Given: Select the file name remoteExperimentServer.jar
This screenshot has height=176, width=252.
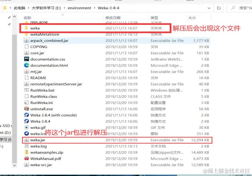Looking at the screenshot, I should point(56,84).
